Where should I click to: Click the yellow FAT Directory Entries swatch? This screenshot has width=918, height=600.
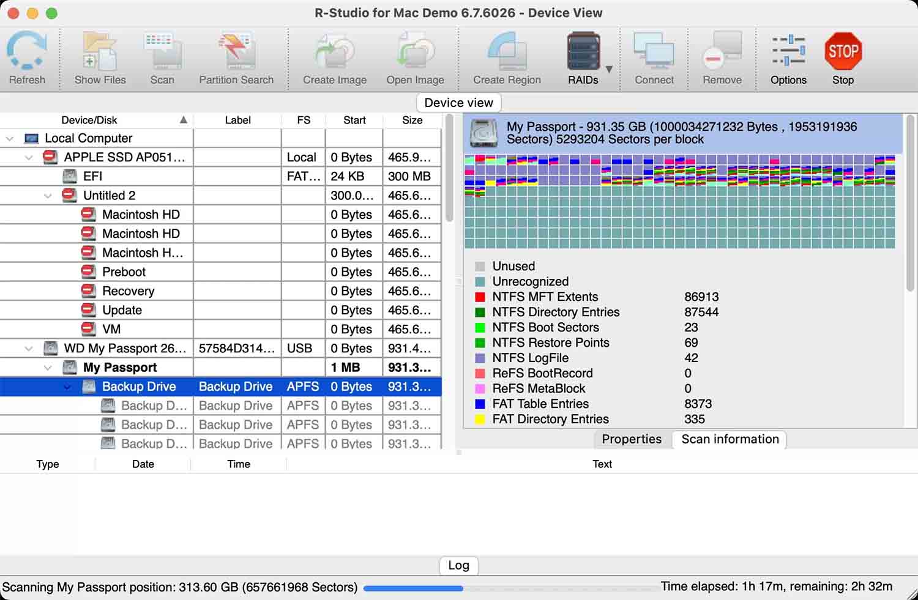[480, 419]
